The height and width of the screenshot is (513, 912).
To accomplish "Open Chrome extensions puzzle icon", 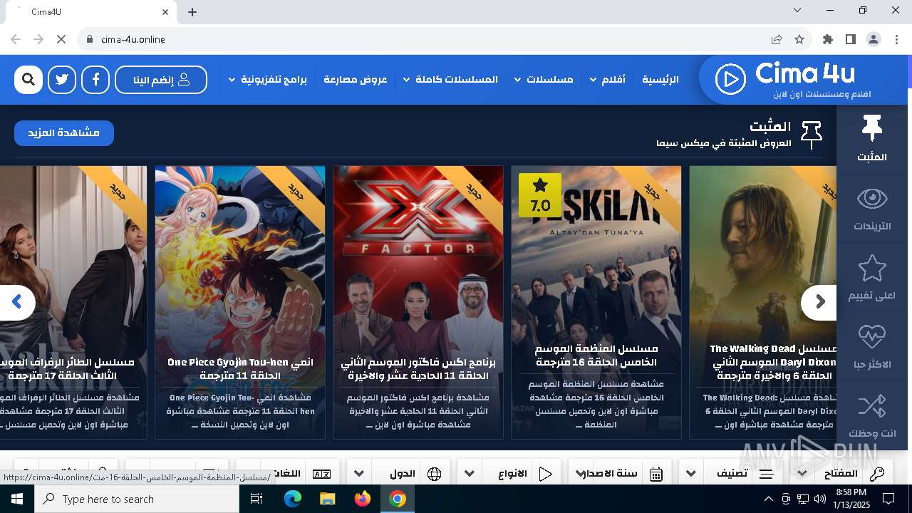I will (x=828, y=39).
